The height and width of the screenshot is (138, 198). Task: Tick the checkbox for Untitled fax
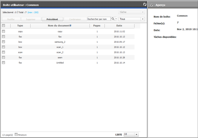coord(3,63)
